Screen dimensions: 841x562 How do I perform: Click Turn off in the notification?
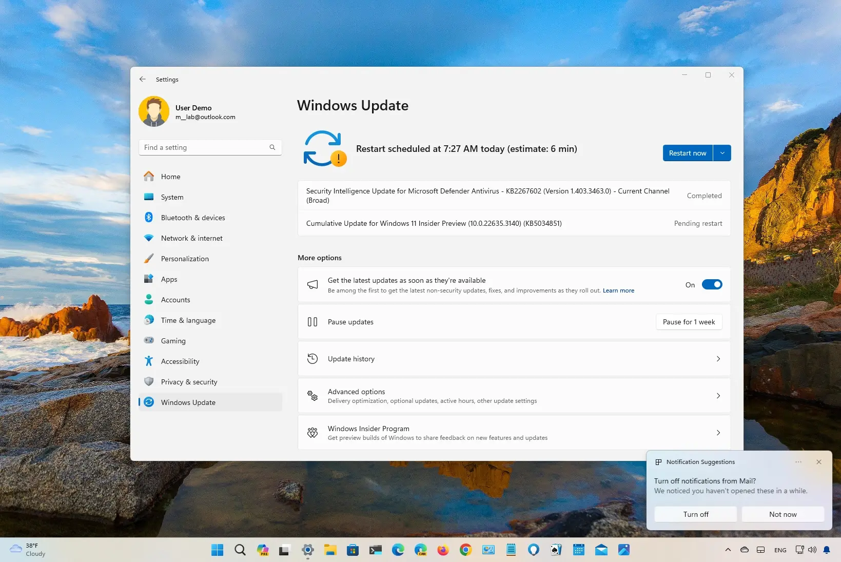[x=696, y=514]
